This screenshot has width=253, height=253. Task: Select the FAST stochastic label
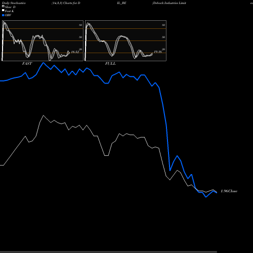(27, 64)
